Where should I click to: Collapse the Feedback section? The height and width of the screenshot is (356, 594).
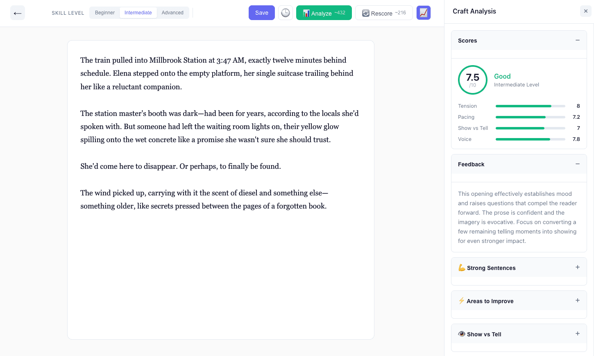(578, 164)
